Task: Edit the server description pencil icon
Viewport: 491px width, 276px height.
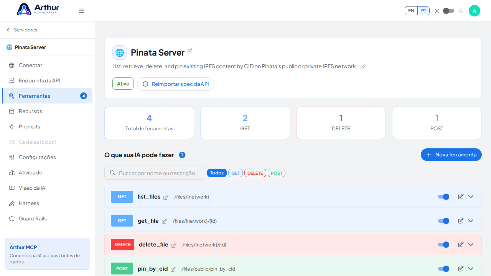Action: pos(363,67)
